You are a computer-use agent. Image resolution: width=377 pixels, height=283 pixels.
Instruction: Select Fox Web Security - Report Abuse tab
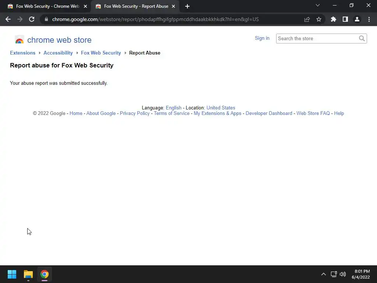click(135, 6)
